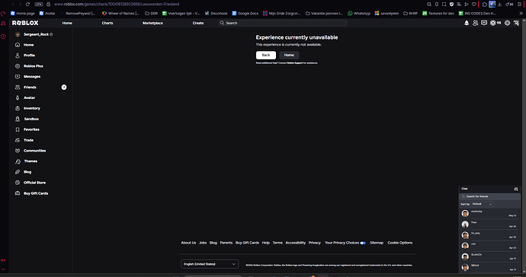The image size is (526, 277).
Task: Click the Avatar icon in the sidebar
Action: 18,98
